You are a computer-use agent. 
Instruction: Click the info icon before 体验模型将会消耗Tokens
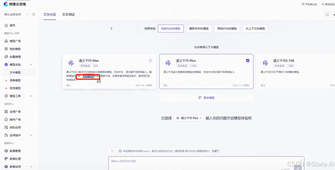click(x=120, y=151)
